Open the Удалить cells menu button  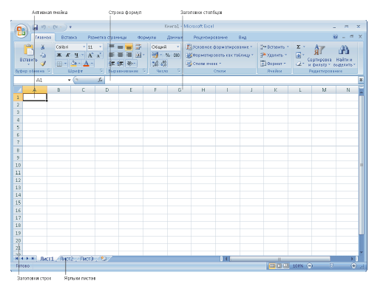point(274,55)
